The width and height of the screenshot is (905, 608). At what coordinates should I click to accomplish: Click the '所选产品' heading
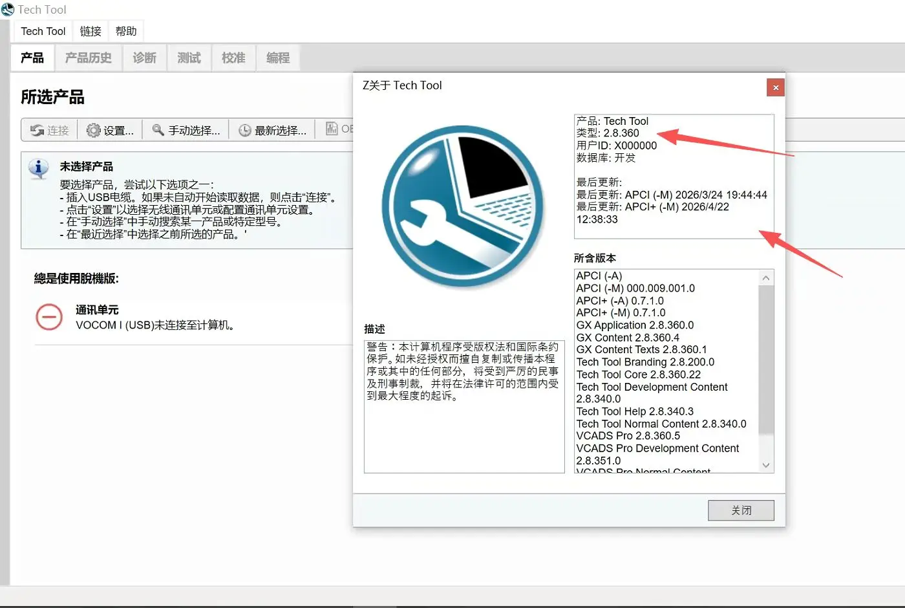coord(52,97)
